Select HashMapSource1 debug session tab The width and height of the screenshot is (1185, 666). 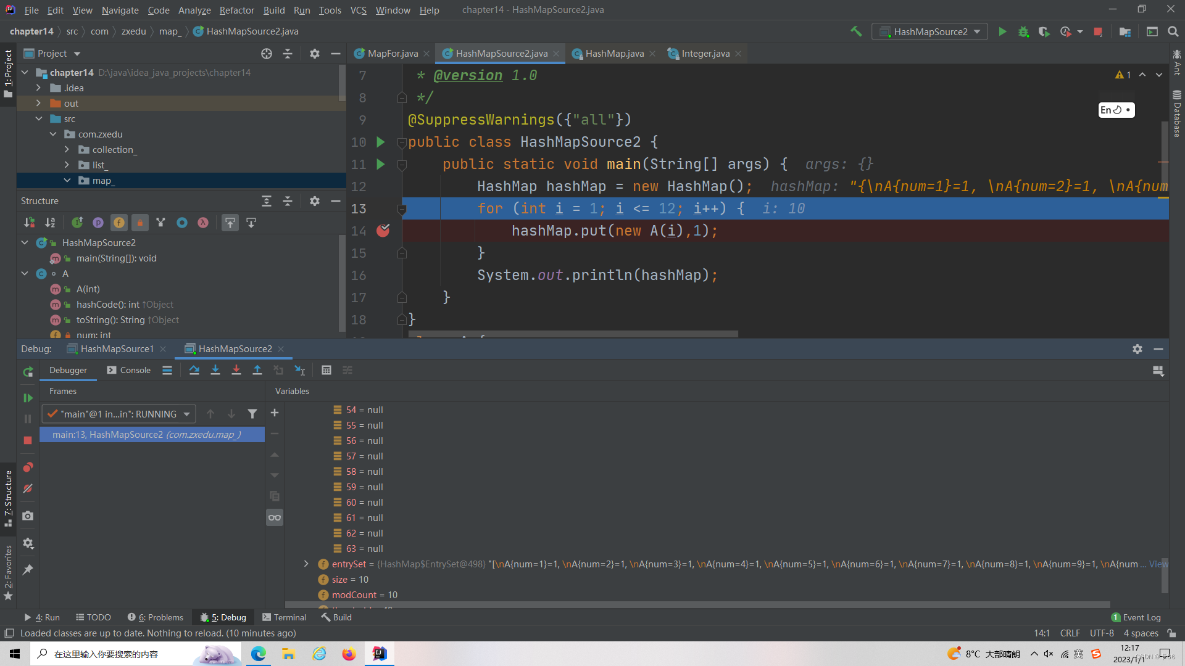117,349
